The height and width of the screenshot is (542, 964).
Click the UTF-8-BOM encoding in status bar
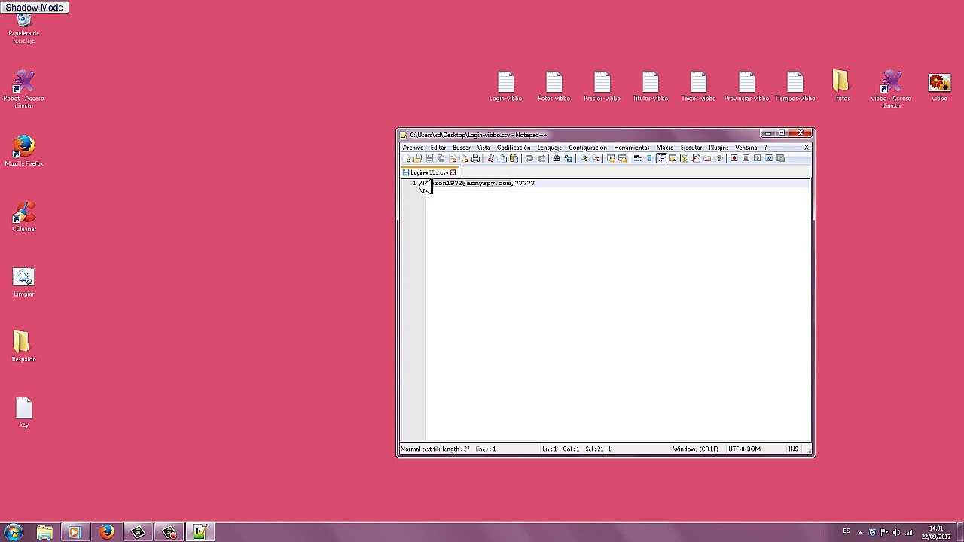tap(744, 449)
